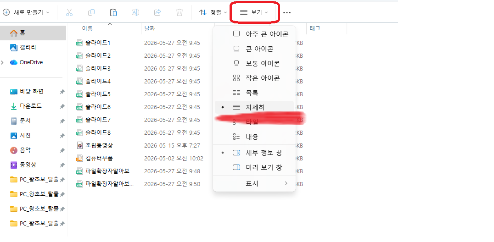494x242 pixels.
Task: Click the Paste clipboard icon
Action: tap(113, 12)
